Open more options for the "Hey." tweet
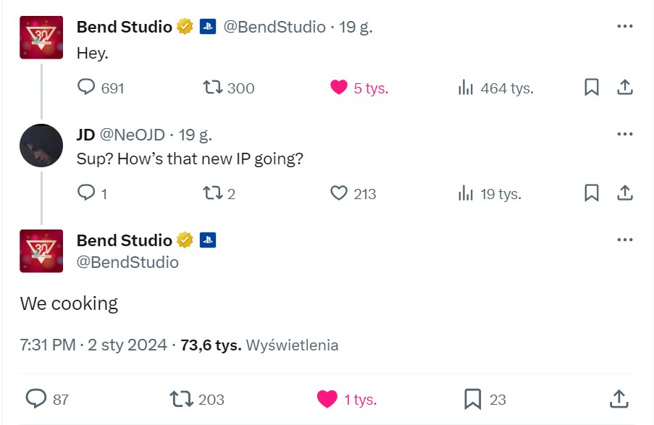This screenshot has width=654, height=425. [x=624, y=27]
